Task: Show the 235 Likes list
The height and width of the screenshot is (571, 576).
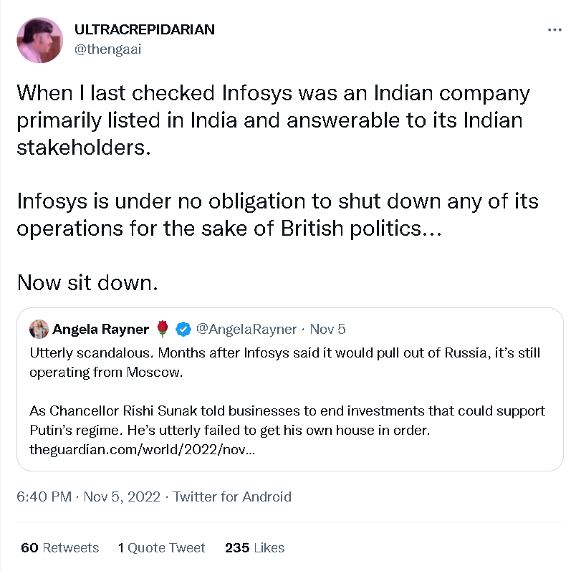Action: [254, 547]
